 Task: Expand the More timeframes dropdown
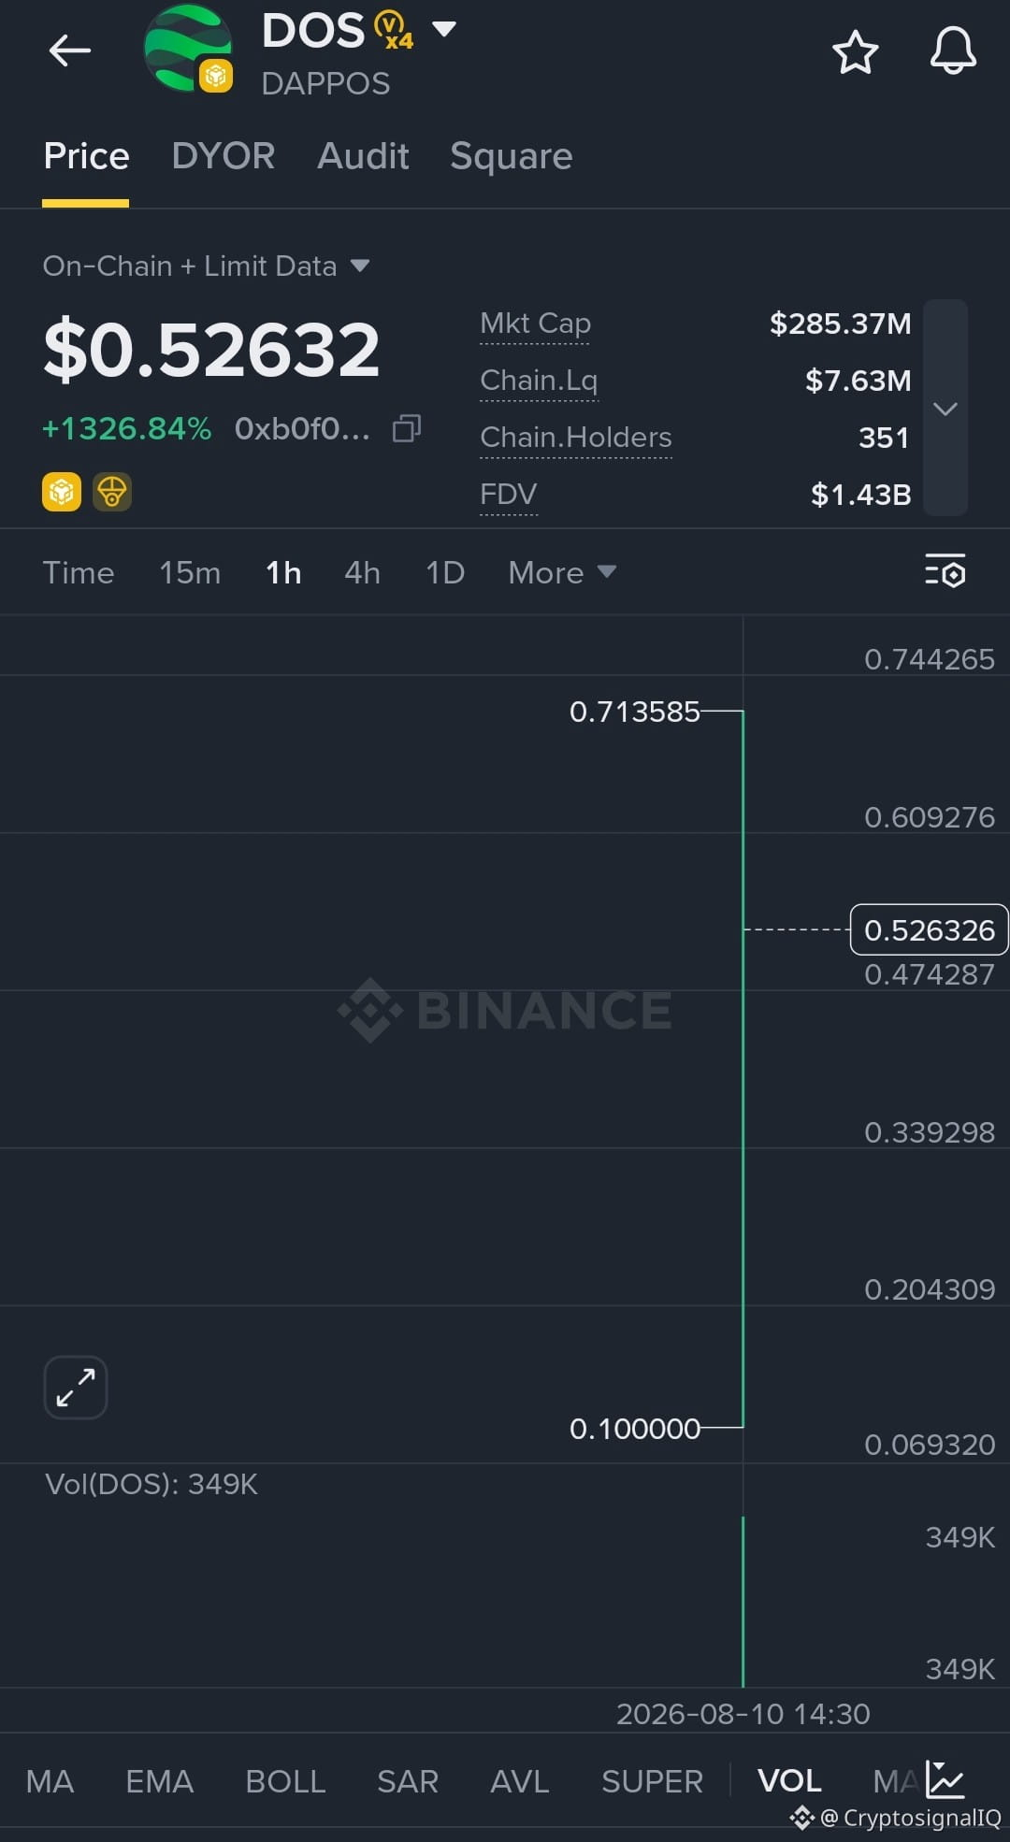562,572
